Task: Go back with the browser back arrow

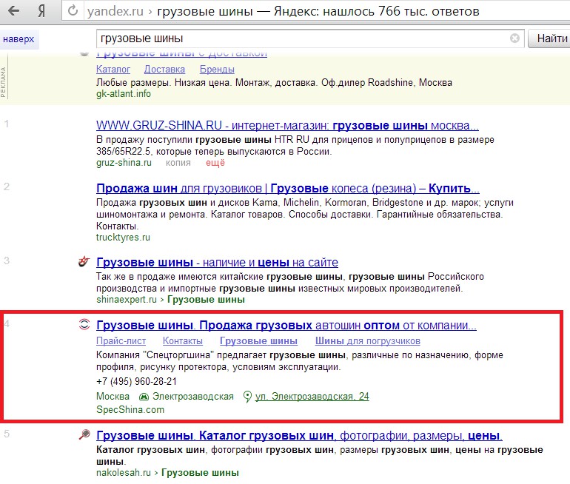Action: [14, 10]
